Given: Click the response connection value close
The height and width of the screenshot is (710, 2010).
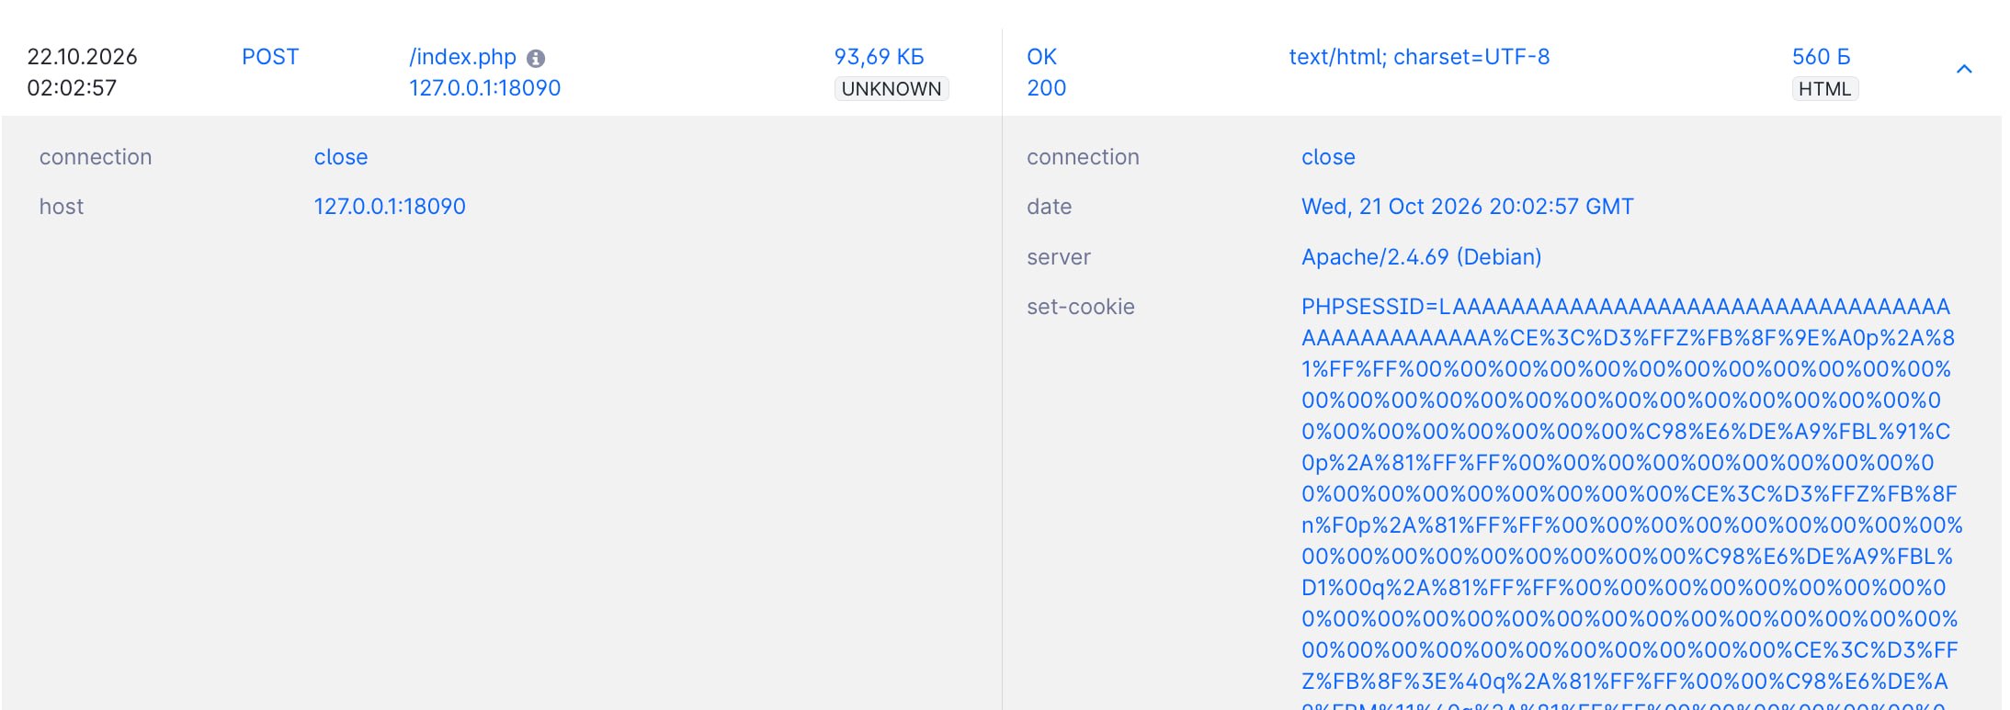Looking at the screenshot, I should [1328, 157].
